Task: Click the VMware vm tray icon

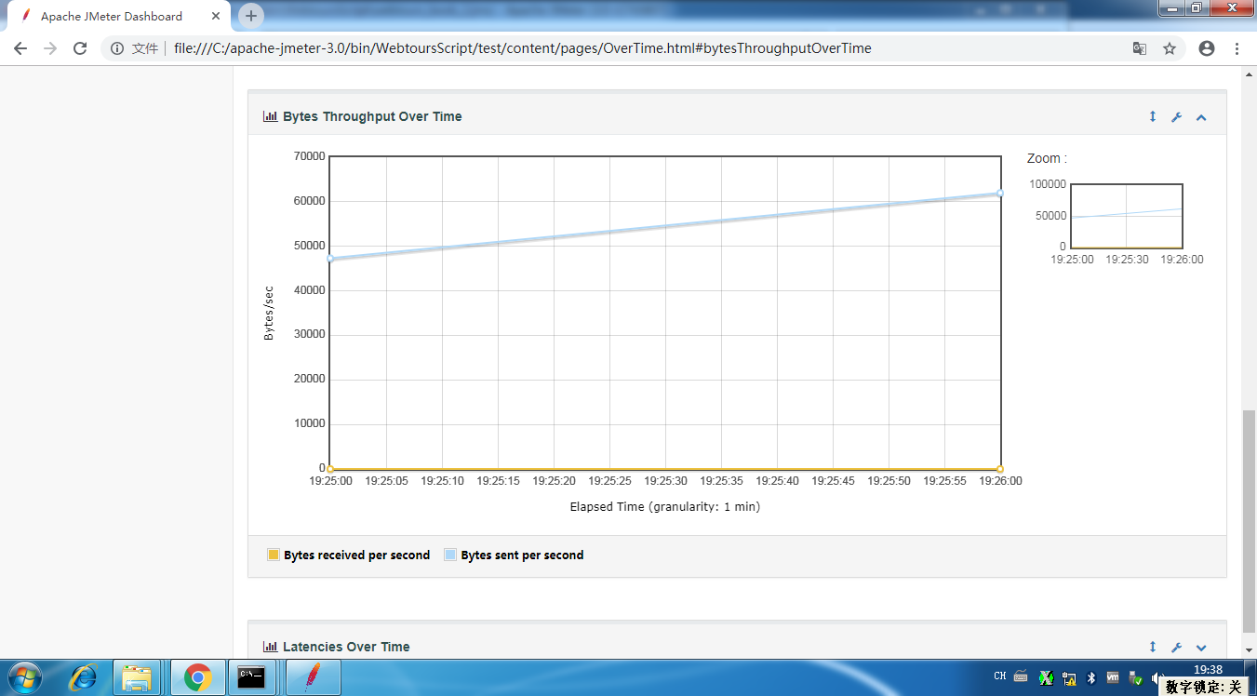Action: tap(1113, 678)
